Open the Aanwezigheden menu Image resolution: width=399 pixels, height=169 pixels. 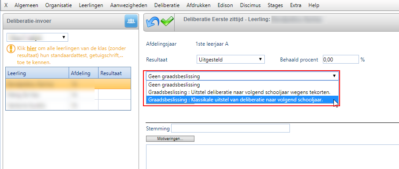click(128, 5)
